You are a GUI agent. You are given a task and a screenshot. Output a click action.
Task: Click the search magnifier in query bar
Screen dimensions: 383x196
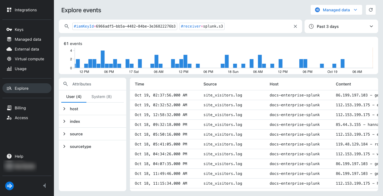66,26
